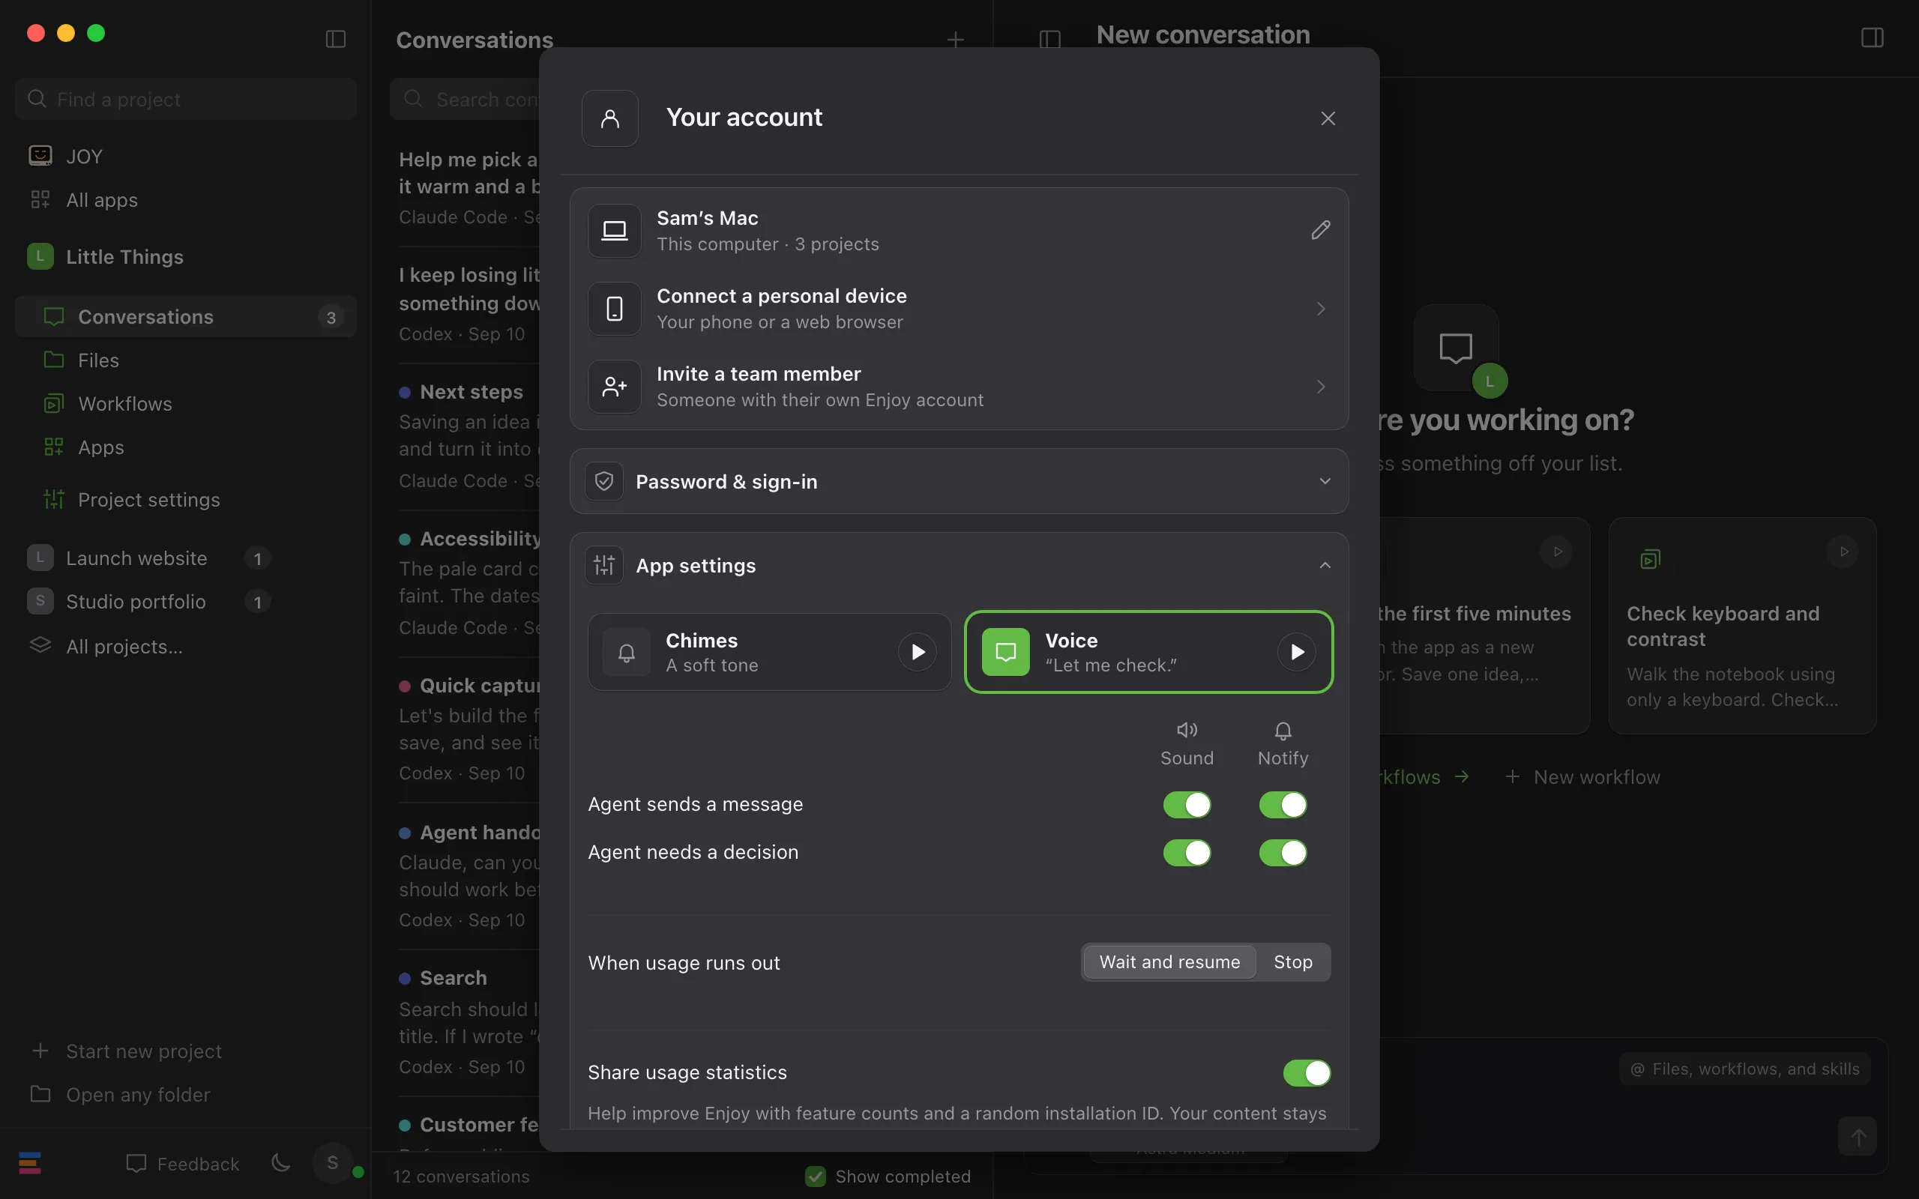
Task: Close the Your account dialog
Action: [1328, 118]
